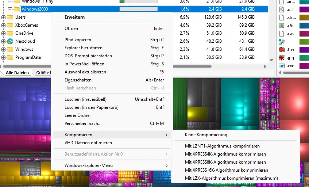The width and height of the screenshot is (309, 187).
Task: Expand the Users folder tree node
Action: 4,17
